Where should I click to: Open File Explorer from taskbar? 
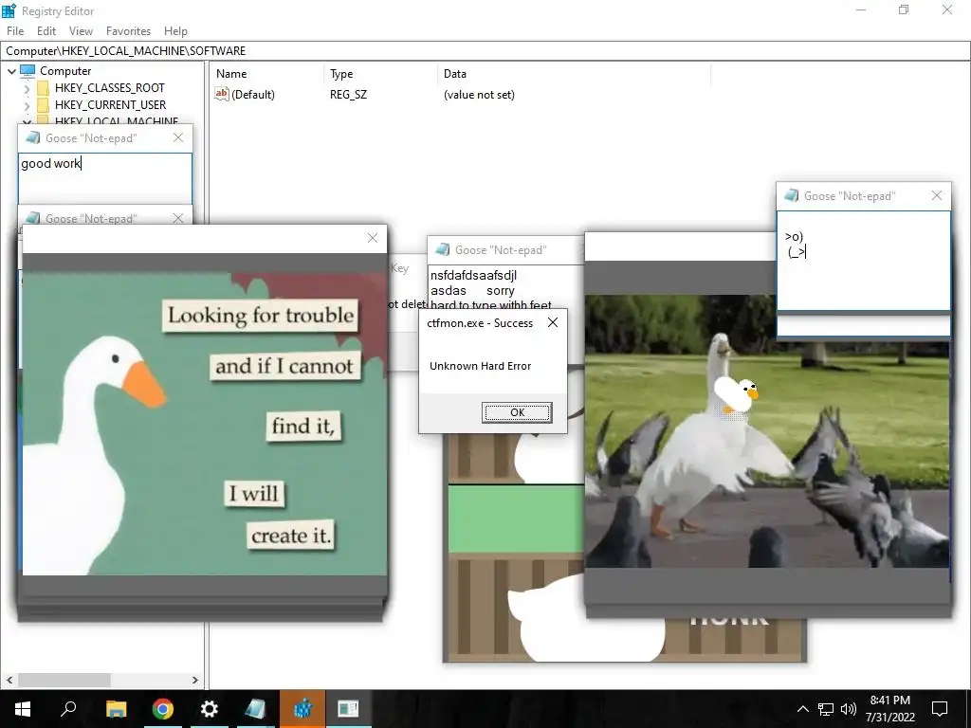pyautogui.click(x=116, y=709)
